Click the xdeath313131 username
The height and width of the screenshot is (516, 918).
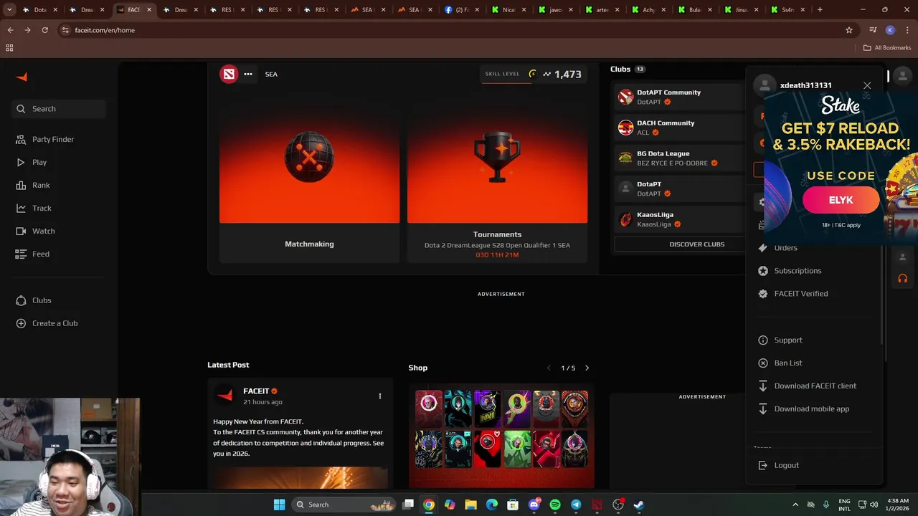point(806,85)
